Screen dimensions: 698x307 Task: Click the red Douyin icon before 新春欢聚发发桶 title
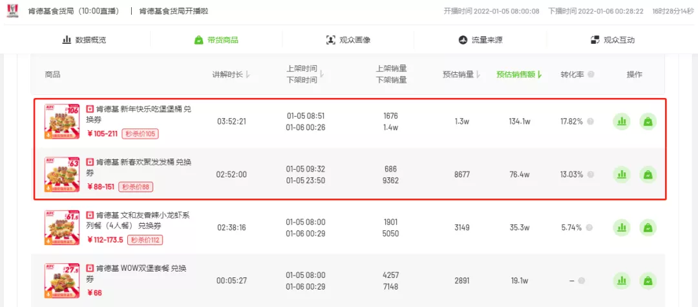coord(90,162)
